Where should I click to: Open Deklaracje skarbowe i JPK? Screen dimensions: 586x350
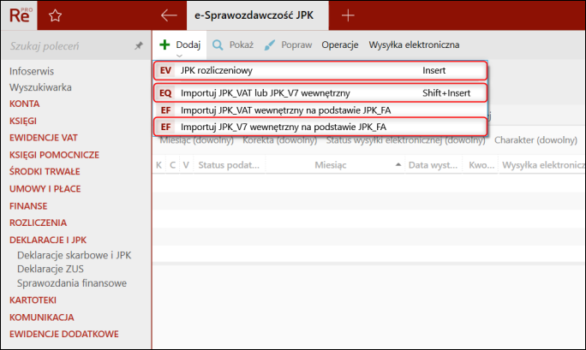(75, 255)
